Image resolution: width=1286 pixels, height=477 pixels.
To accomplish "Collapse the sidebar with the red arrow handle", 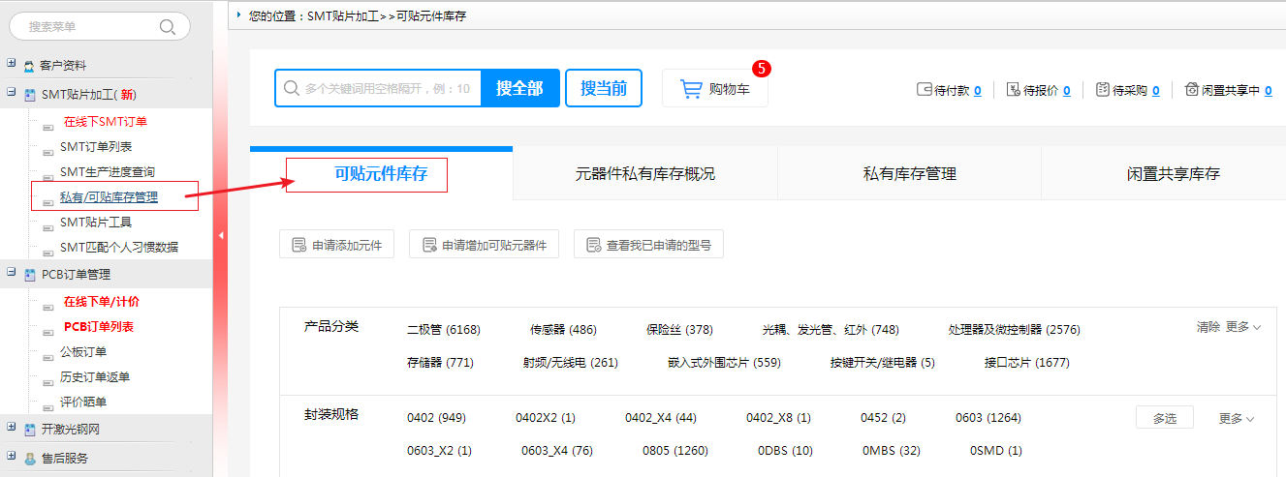I will click(x=220, y=235).
